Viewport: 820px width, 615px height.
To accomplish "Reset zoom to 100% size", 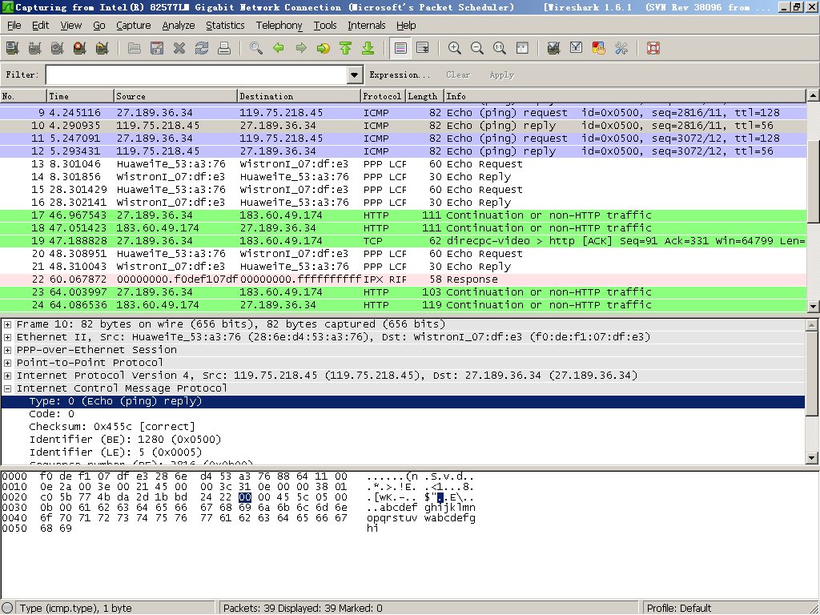I will 500,49.
